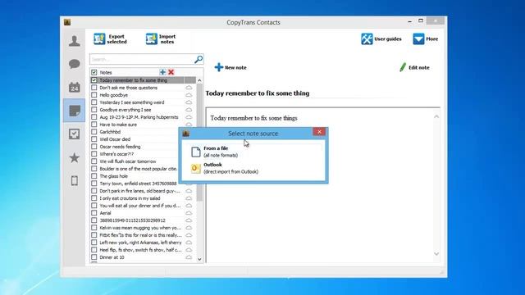
Task: Select 'Where's oscar?!?' note
Action: pos(116,154)
